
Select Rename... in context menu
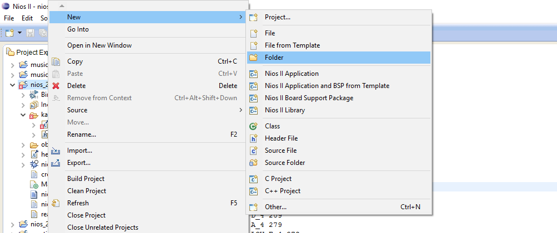[147, 134]
